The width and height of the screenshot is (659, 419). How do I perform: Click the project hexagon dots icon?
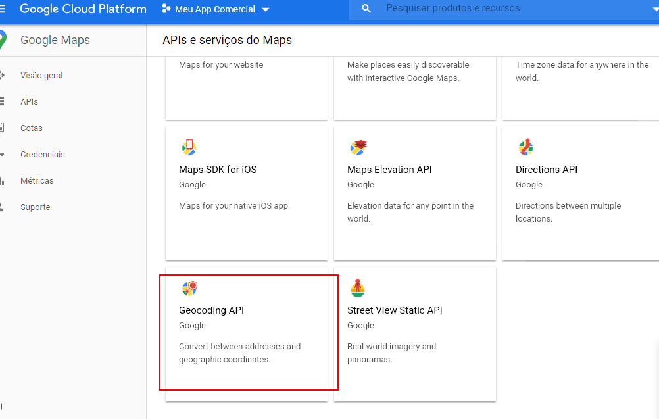166,9
